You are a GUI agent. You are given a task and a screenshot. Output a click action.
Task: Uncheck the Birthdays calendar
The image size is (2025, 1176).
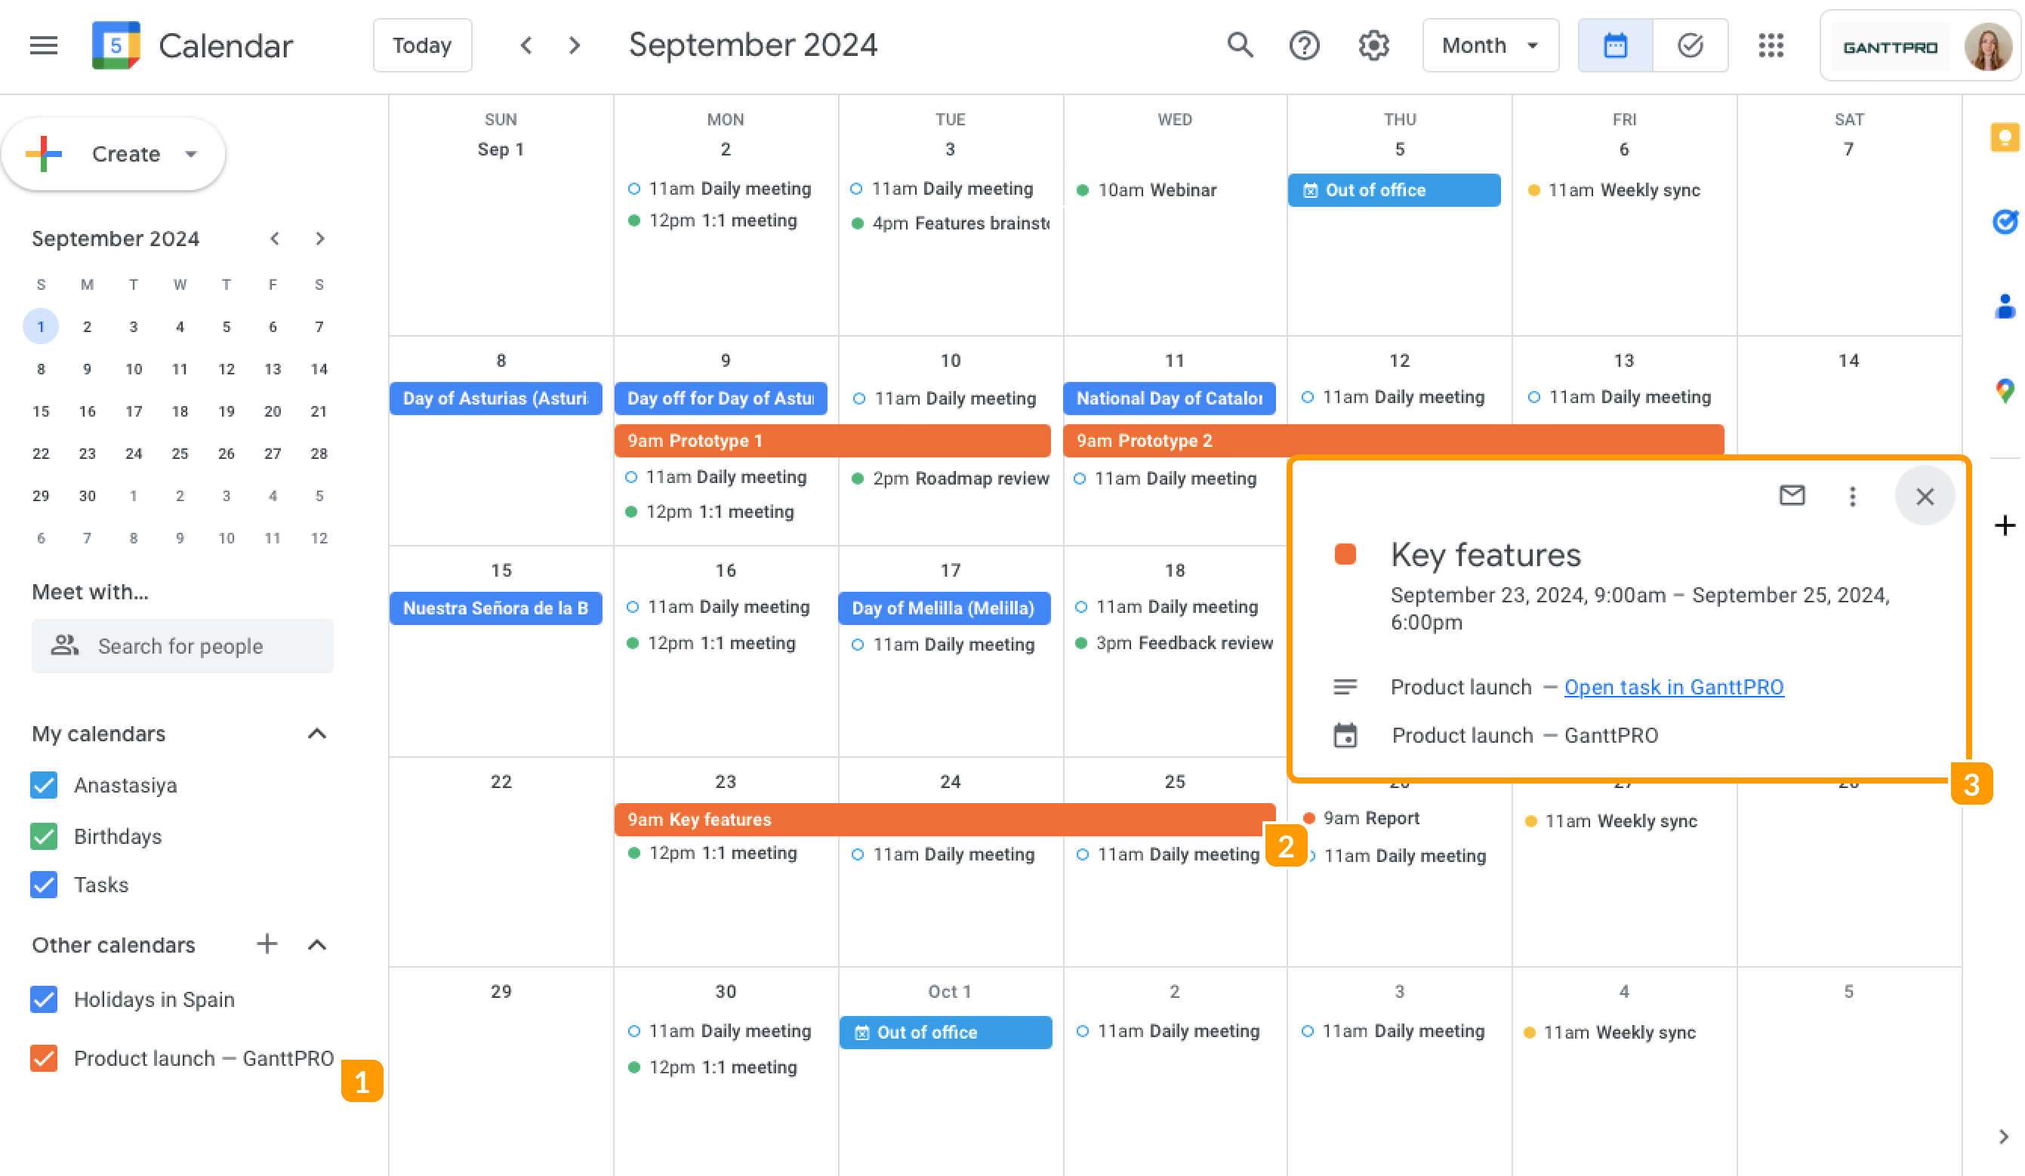pos(45,836)
